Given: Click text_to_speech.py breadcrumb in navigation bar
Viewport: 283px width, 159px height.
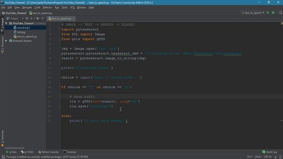Looking at the screenshot, I should (41, 13).
